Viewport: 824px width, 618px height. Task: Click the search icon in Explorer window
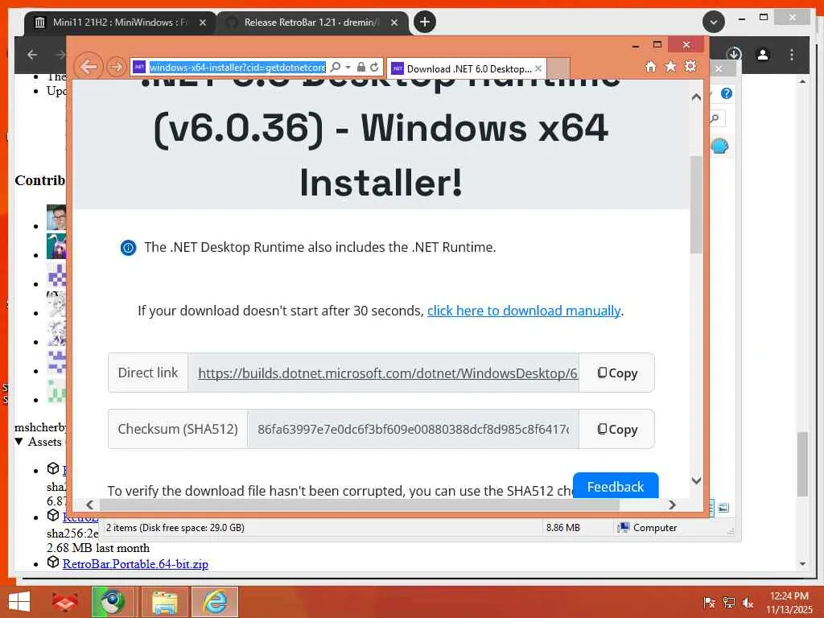coord(715,118)
